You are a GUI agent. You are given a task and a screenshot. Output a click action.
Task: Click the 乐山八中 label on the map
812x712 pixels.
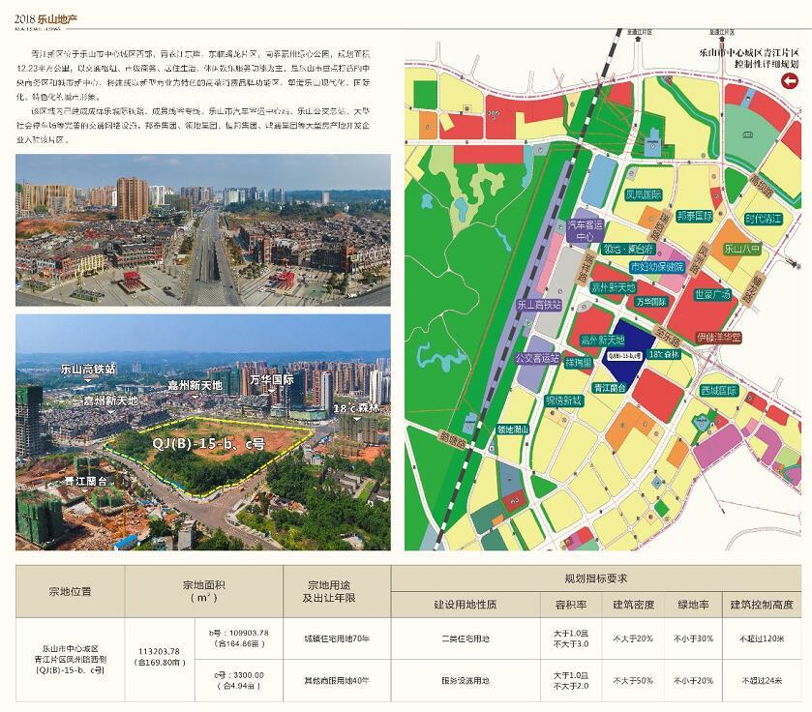[x=741, y=249]
